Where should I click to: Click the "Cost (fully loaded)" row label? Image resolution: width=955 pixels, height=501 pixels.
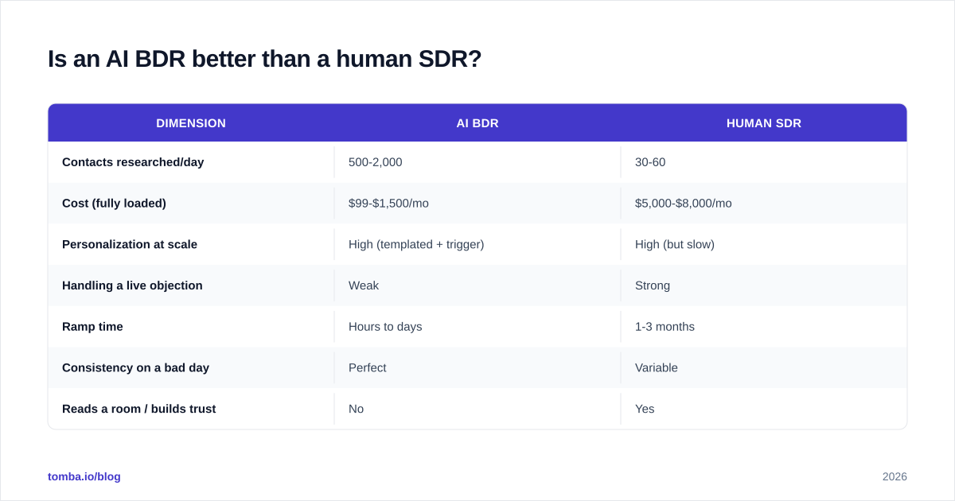click(x=114, y=203)
